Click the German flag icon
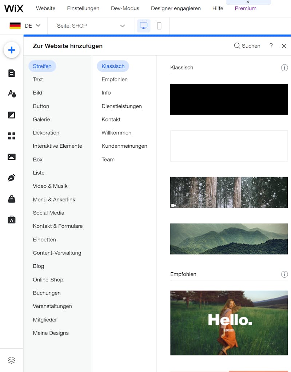This screenshot has height=372, width=291. (x=15, y=25)
